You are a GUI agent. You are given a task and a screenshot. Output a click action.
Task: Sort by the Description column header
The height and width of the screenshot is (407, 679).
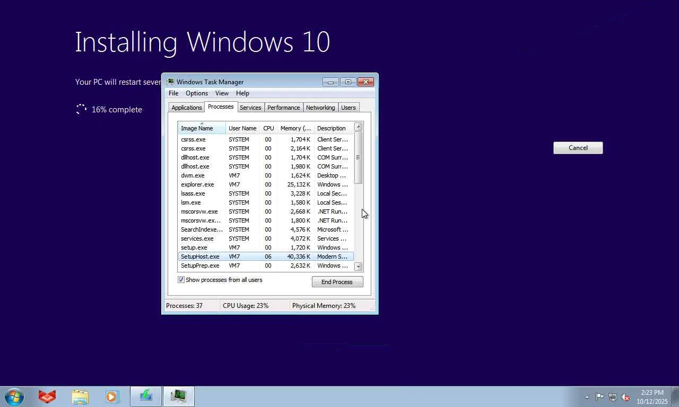pyautogui.click(x=334, y=128)
